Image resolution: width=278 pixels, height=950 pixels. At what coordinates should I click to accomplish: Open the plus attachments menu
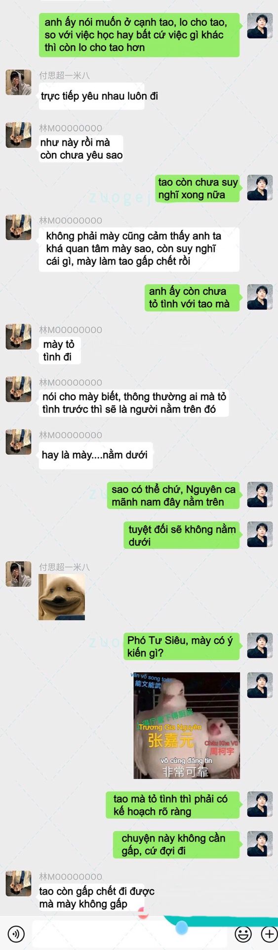(269, 934)
